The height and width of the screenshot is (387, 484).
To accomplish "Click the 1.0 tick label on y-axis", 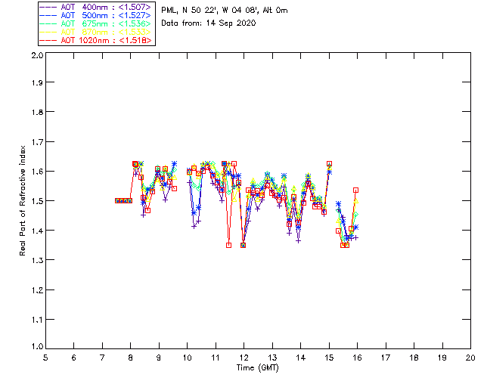I will [37, 346].
